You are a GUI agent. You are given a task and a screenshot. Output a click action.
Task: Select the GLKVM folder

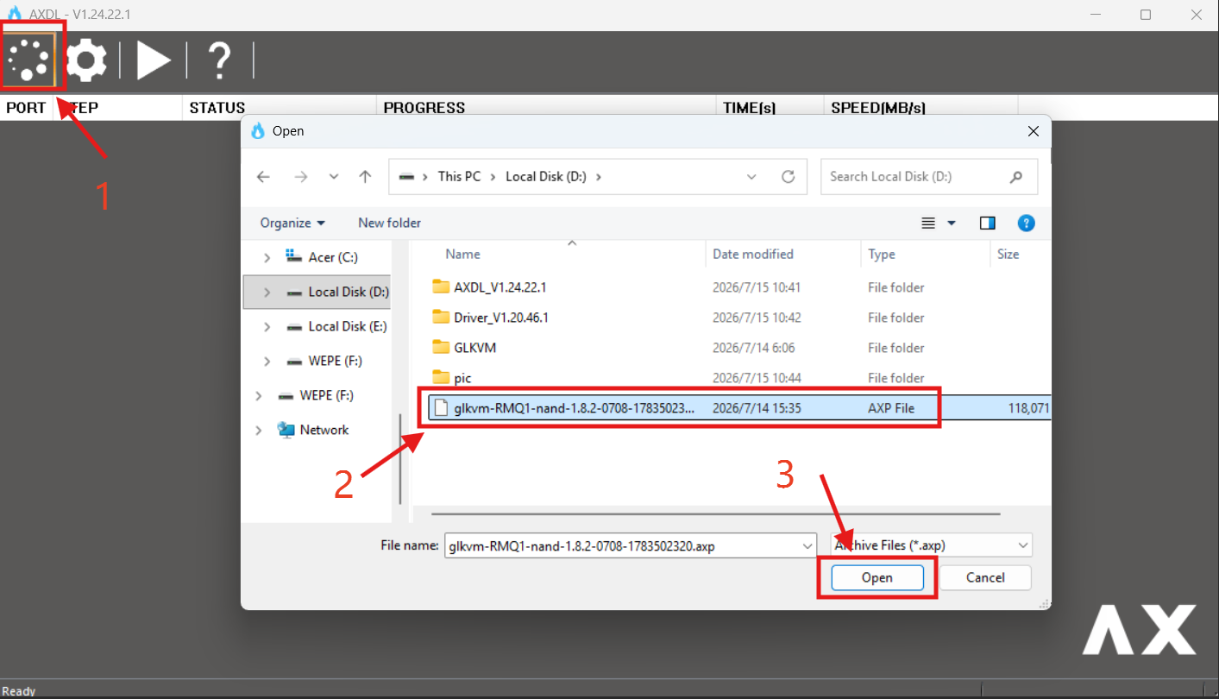click(x=475, y=348)
